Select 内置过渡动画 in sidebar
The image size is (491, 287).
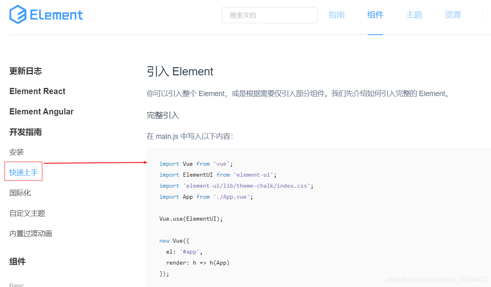coord(31,233)
